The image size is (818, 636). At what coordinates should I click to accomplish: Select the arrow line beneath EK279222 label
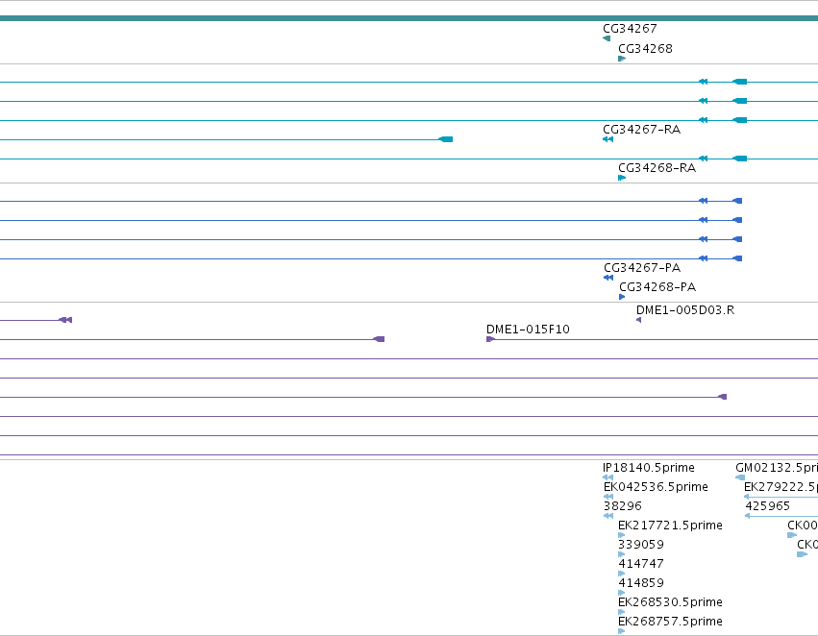(781, 497)
